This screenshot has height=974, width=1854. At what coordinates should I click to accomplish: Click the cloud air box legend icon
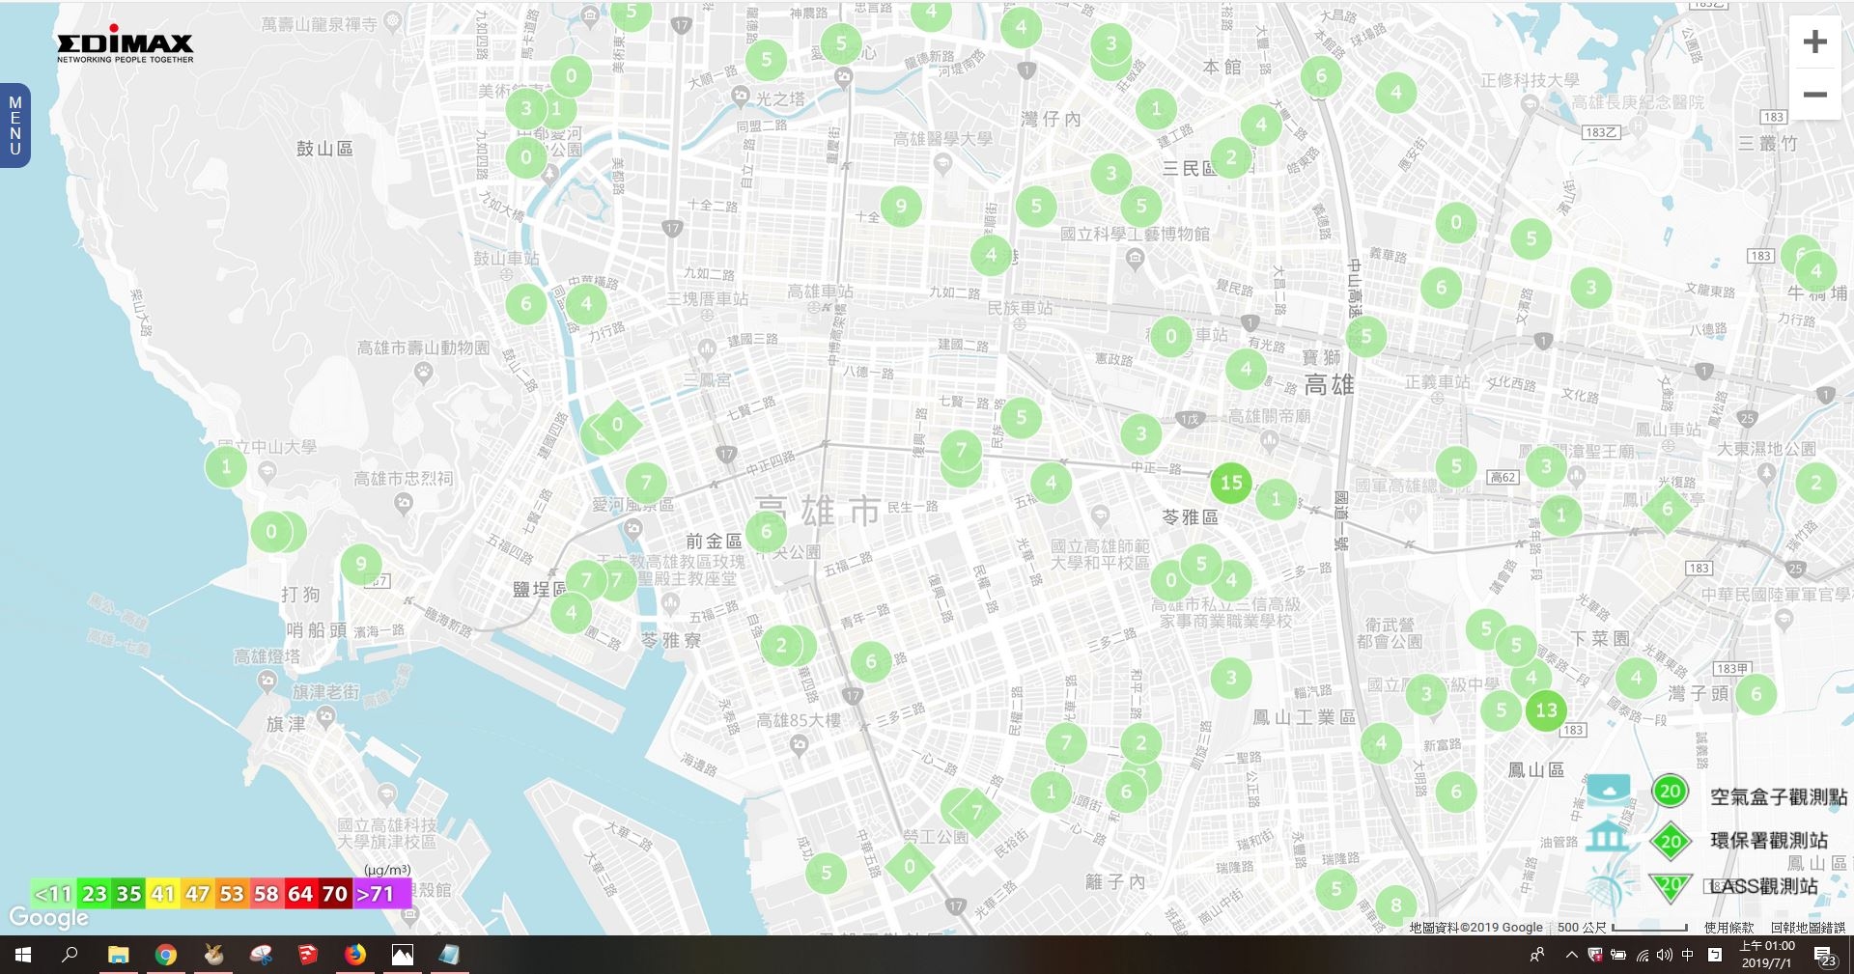(1609, 788)
